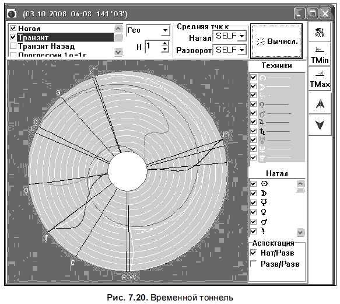Expand the Разворот SELF dropdown
Viewport: 340px width, 304px height.
(242, 50)
